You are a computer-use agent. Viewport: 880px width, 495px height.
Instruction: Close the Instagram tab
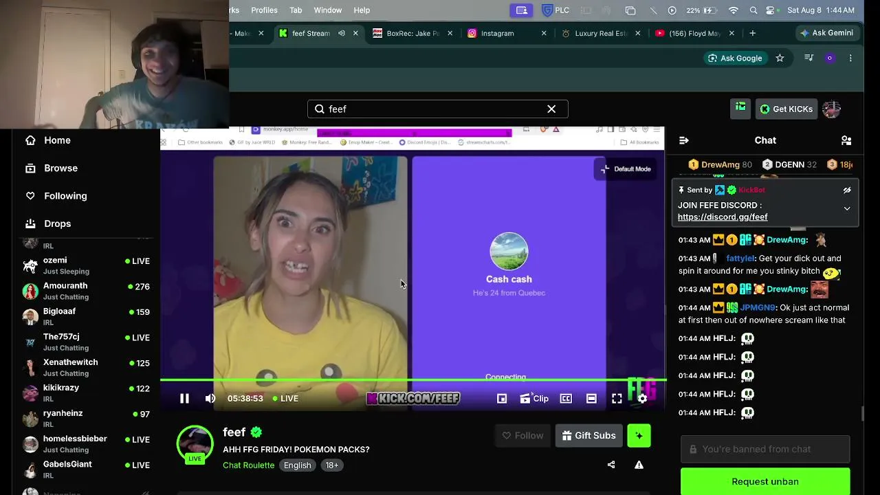[x=544, y=33]
